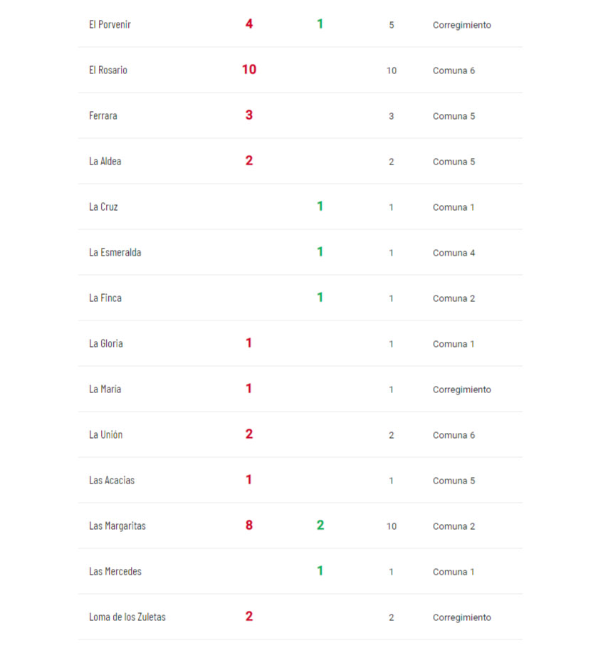The height and width of the screenshot is (648, 598).
Task: Click Comuna 6 in El Rosario row
Action: tap(453, 70)
